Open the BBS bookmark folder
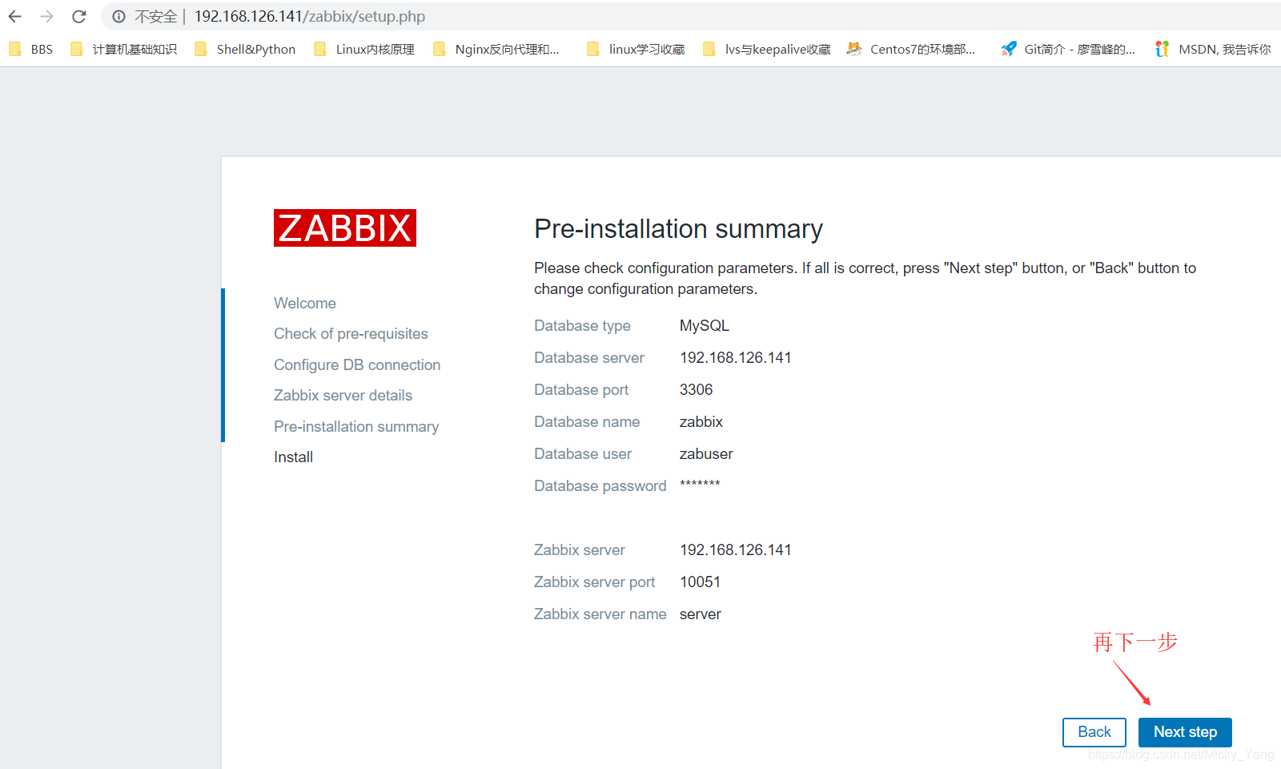1281x769 pixels. point(30,49)
